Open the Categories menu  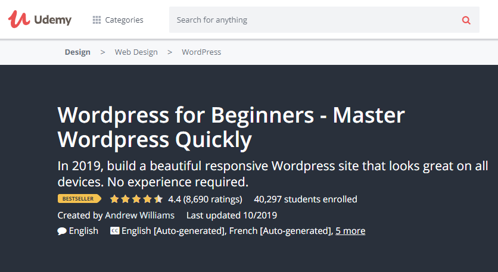click(x=118, y=20)
